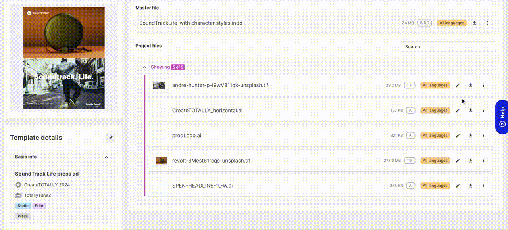Open the SoundTrack Life template preview thumbnail
The height and width of the screenshot is (230, 508).
pos(64,58)
